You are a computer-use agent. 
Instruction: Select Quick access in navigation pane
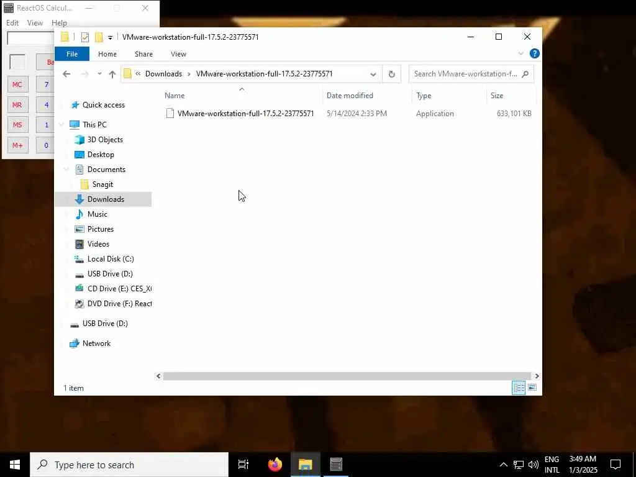point(104,105)
